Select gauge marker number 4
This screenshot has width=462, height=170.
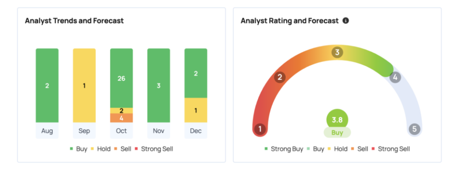pyautogui.click(x=395, y=78)
